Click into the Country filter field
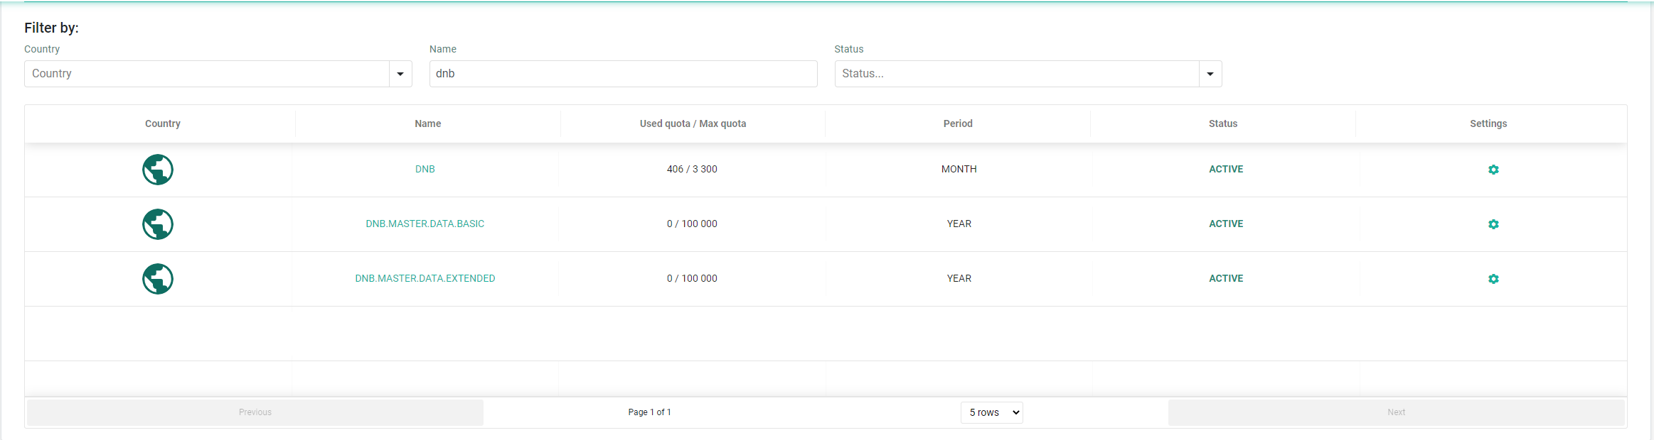The image size is (1654, 440). coord(207,74)
